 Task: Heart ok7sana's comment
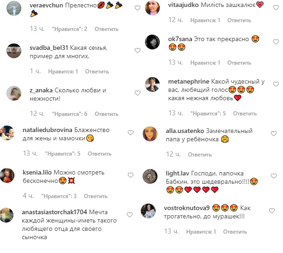pyautogui.click(x=276, y=42)
